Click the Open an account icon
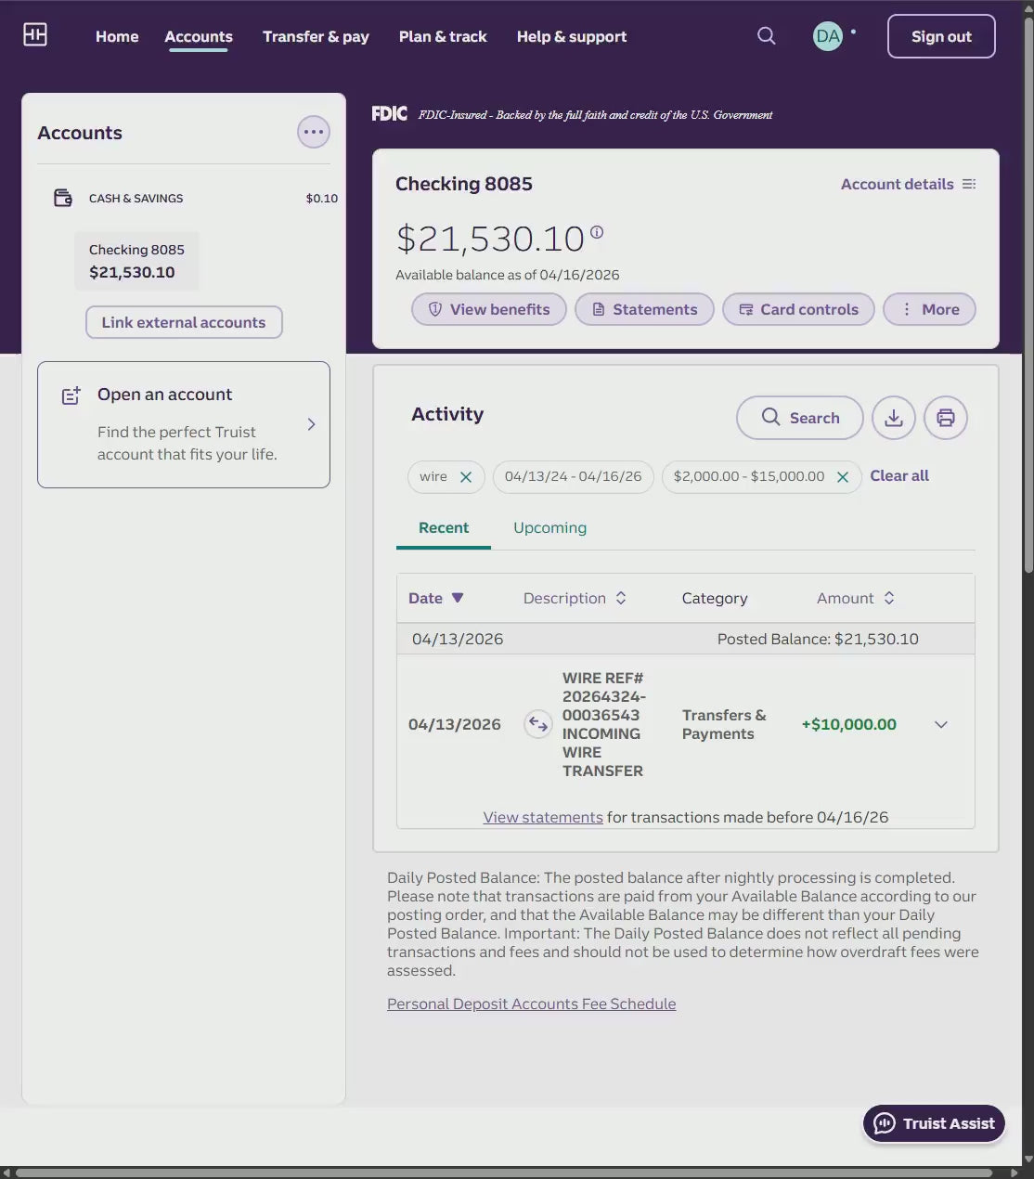Image resolution: width=1034 pixels, height=1179 pixels. point(71,395)
